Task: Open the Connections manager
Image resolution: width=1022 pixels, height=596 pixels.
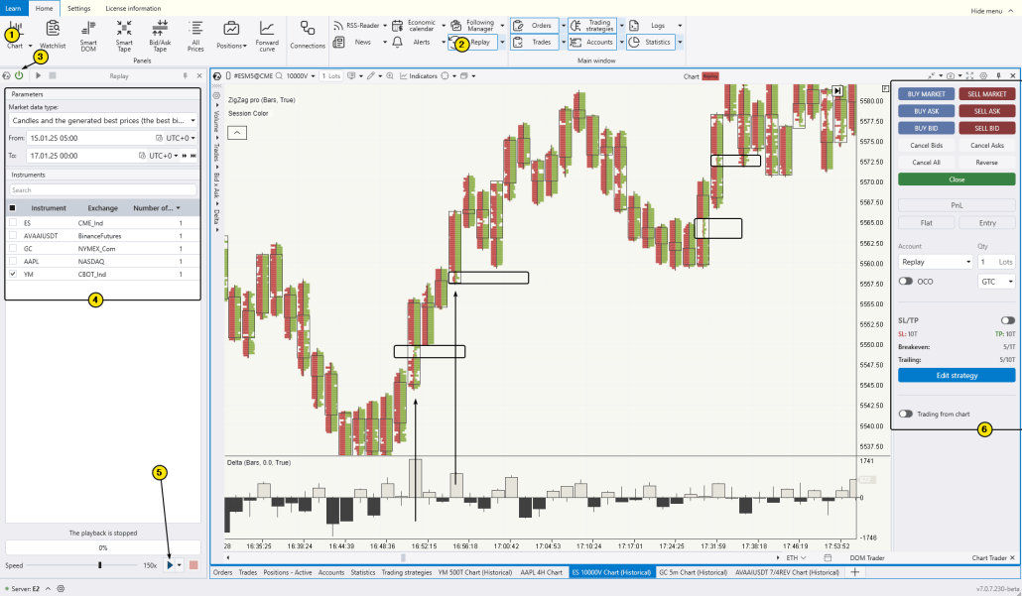Action: (308, 35)
